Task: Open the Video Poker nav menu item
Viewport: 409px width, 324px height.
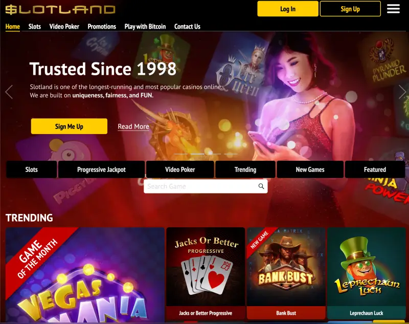Action: [x=64, y=27]
